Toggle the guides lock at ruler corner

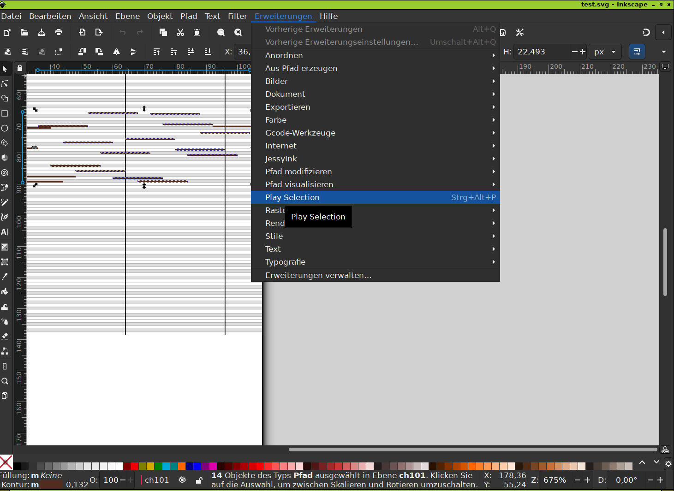coord(20,68)
